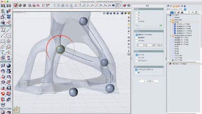Click the magnifier icon in viewport side strip
This screenshot has width=202, height=114.
128,47
